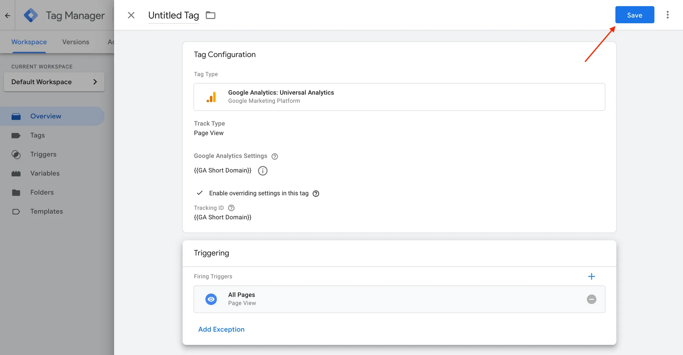This screenshot has width=683, height=355.
Task: Expand the Default Workspace selector
Action: [x=54, y=82]
